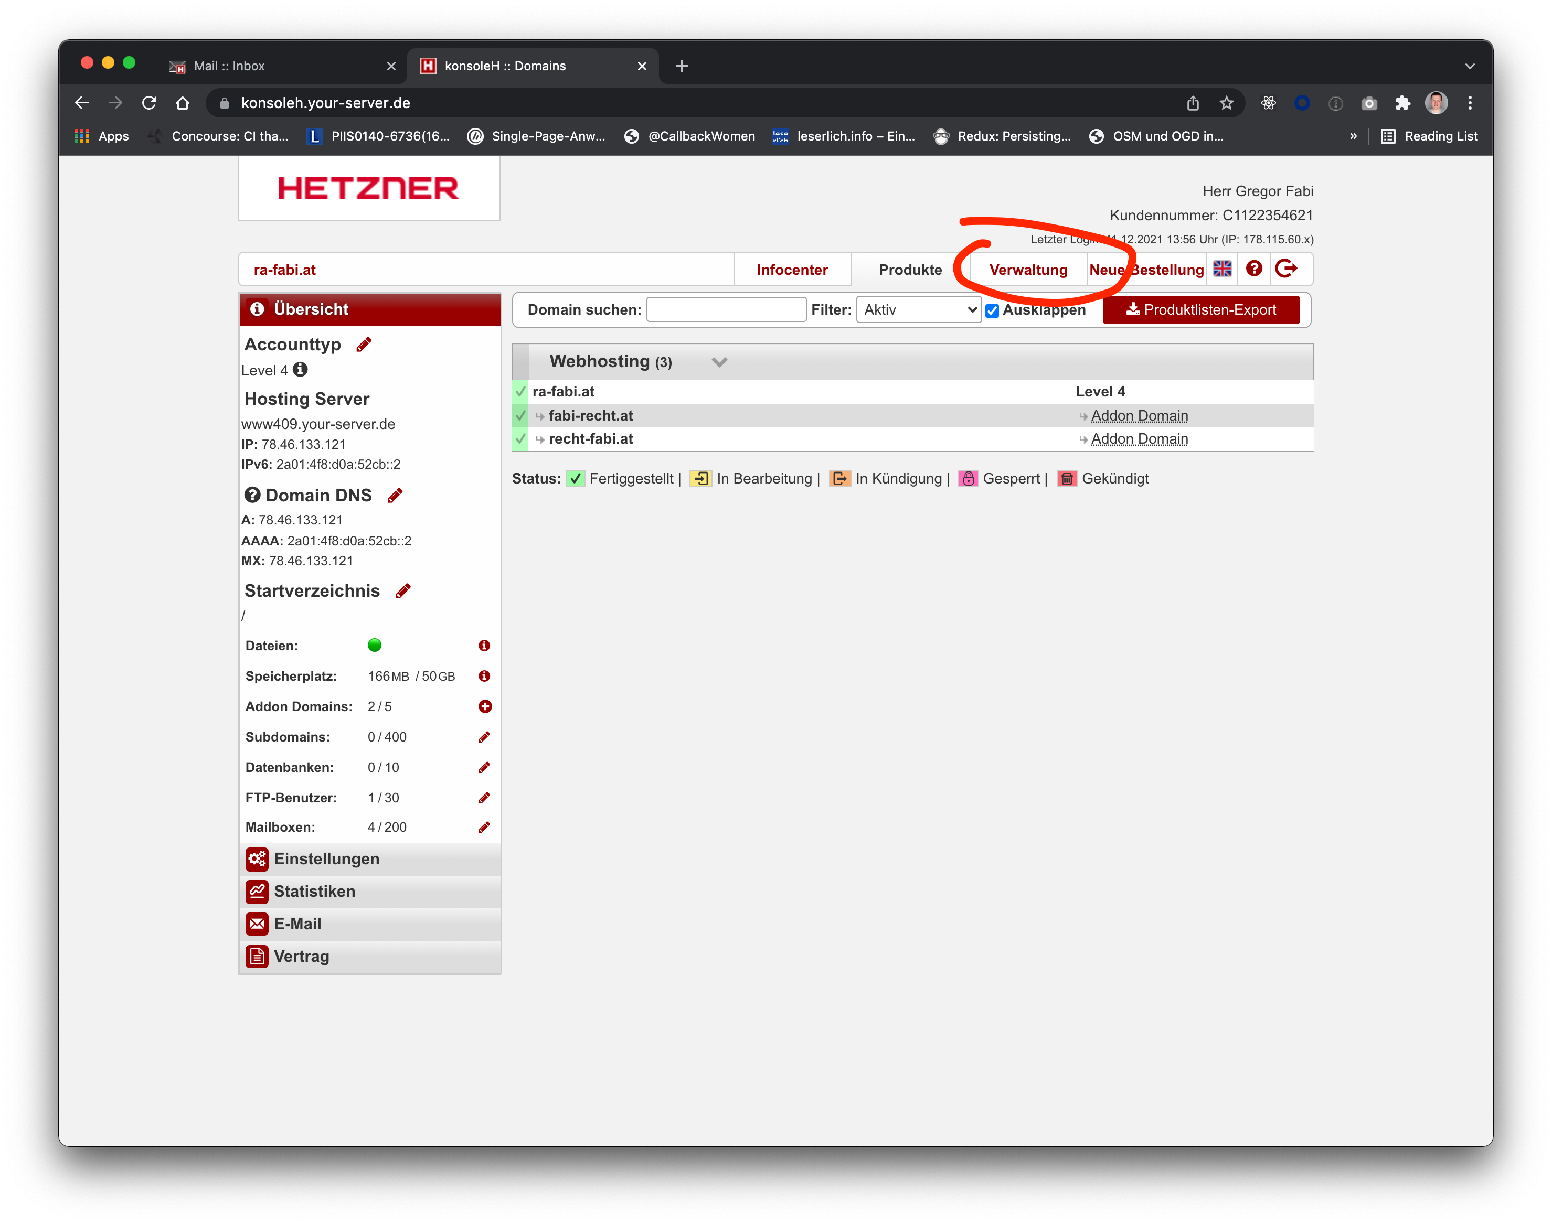Screen dimensions: 1552x1224
Task: Switch language with the UK flag icon
Action: (x=1223, y=269)
